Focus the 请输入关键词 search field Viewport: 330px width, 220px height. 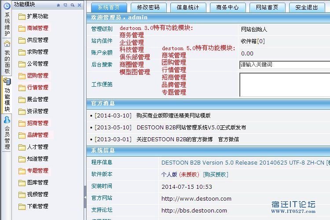[x=285, y=65]
